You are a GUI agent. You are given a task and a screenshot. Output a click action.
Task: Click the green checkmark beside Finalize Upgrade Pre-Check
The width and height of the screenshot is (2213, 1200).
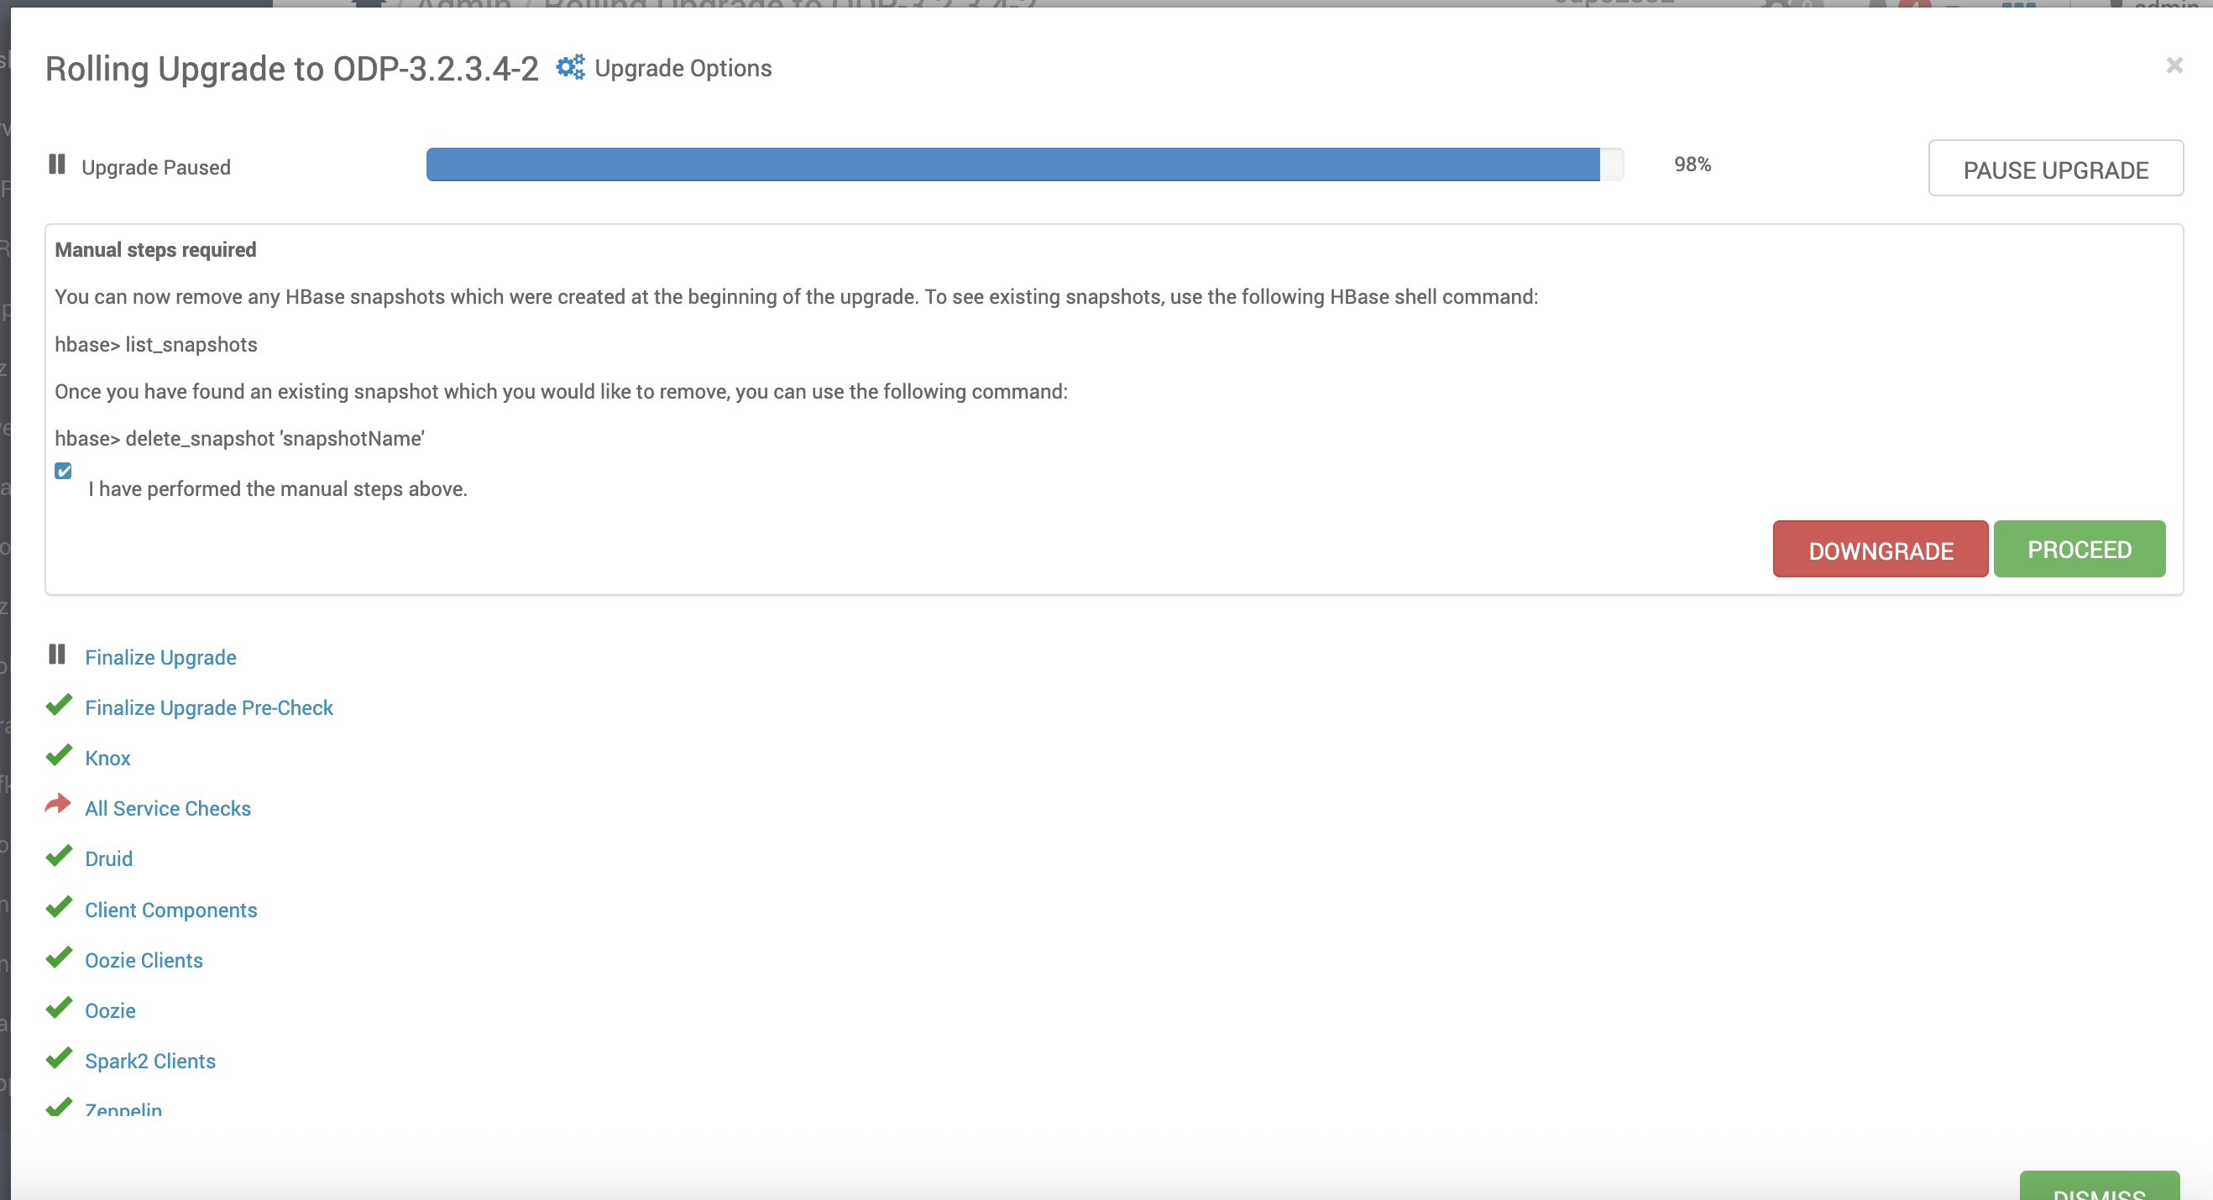point(60,705)
